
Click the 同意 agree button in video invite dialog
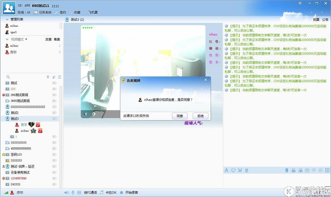pyautogui.click(x=180, y=116)
